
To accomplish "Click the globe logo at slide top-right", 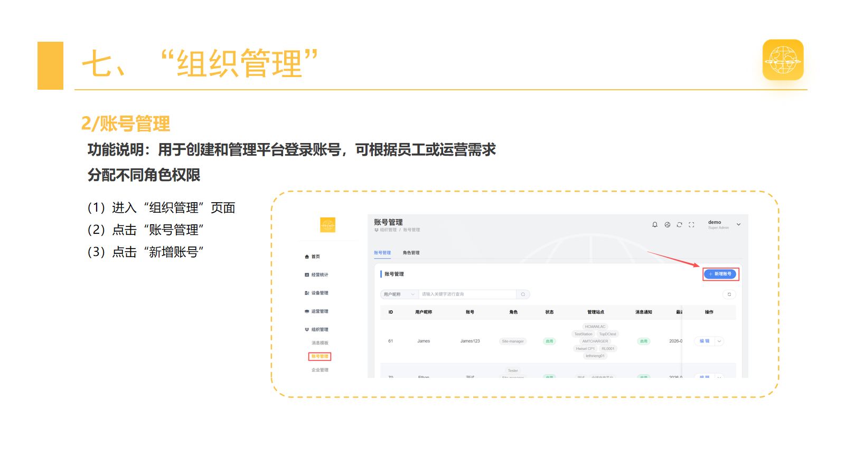I will point(783,60).
